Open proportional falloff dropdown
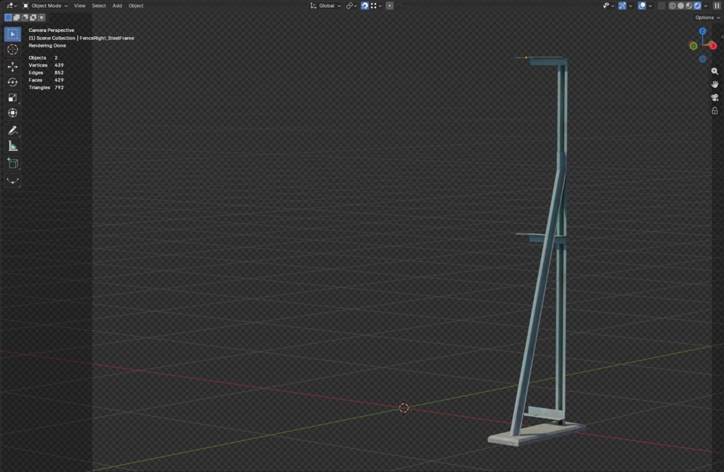724x472 pixels. (402, 6)
